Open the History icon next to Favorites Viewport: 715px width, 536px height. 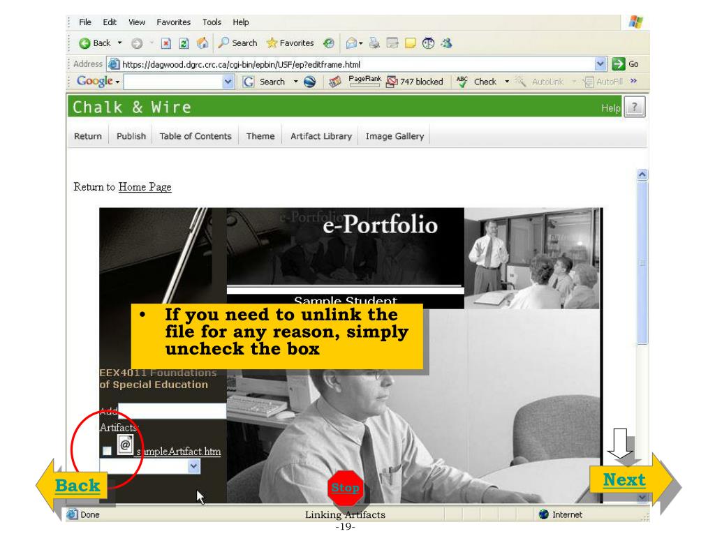pos(328,43)
